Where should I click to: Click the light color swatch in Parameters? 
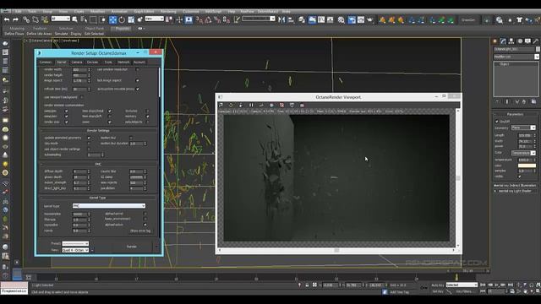tap(527, 166)
